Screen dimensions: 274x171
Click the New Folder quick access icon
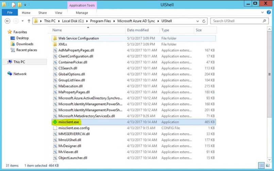20,5
